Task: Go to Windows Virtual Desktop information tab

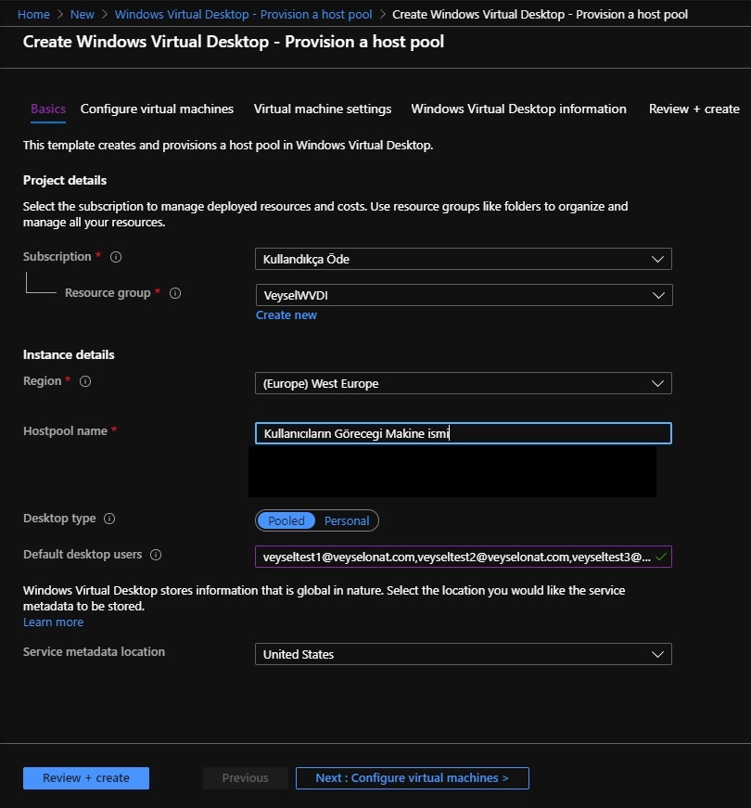Action: [518, 109]
